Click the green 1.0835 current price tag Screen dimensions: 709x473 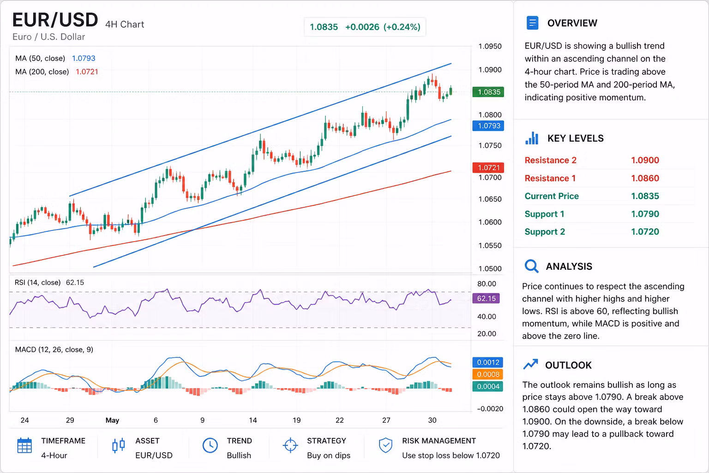(488, 92)
